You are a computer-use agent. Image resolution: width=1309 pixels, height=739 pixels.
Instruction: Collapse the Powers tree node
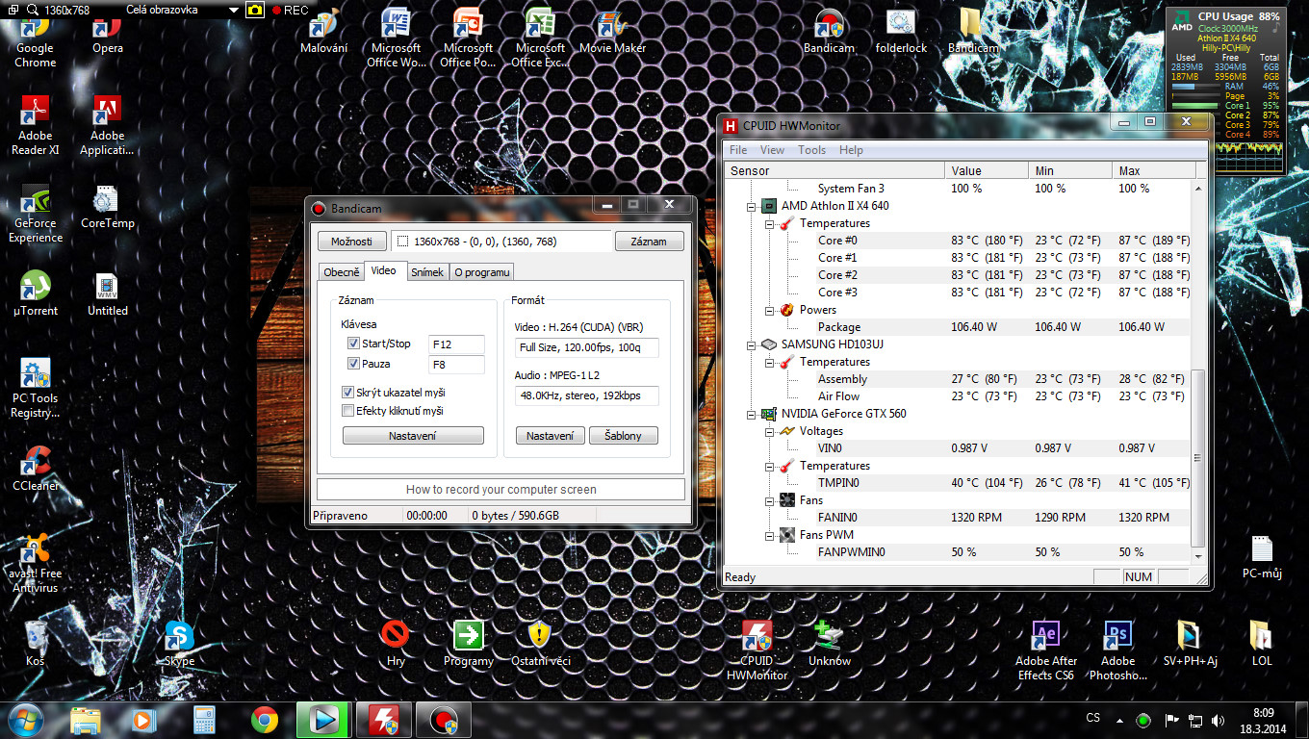click(770, 310)
